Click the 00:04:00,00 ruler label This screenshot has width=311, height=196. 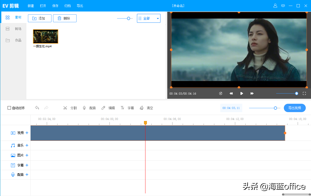coord(110,119)
